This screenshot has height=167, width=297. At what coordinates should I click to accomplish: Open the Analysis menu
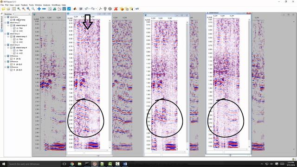(x=46, y=5)
